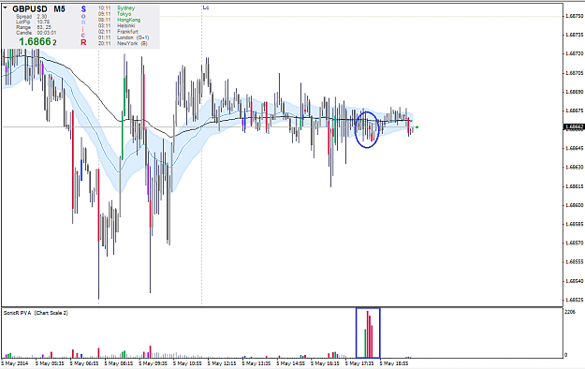This screenshot has width=585, height=369.
Task: Select the Frankfurt 02:11 session row
Action: (x=118, y=32)
